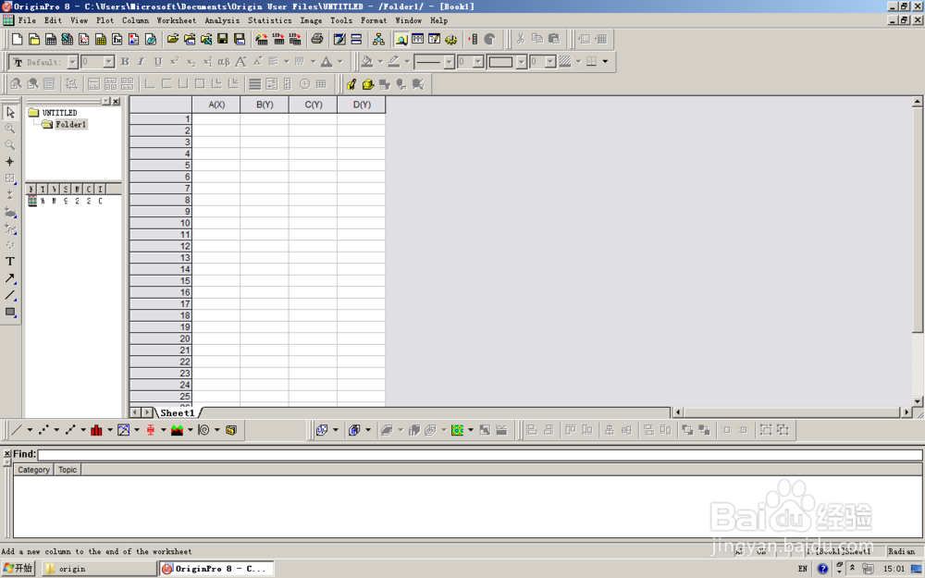Click the Print icon
This screenshot has width=925, height=578.
[x=316, y=40]
